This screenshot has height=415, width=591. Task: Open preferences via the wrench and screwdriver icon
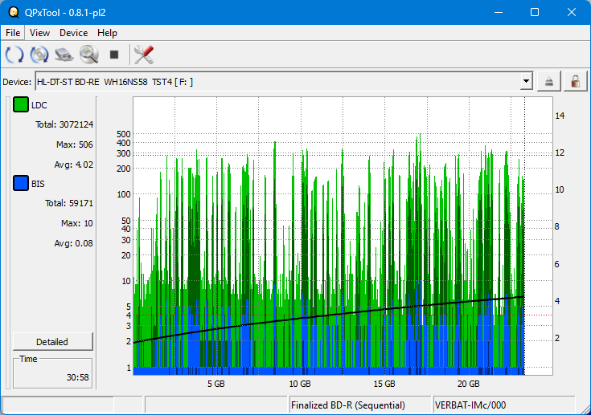click(144, 55)
